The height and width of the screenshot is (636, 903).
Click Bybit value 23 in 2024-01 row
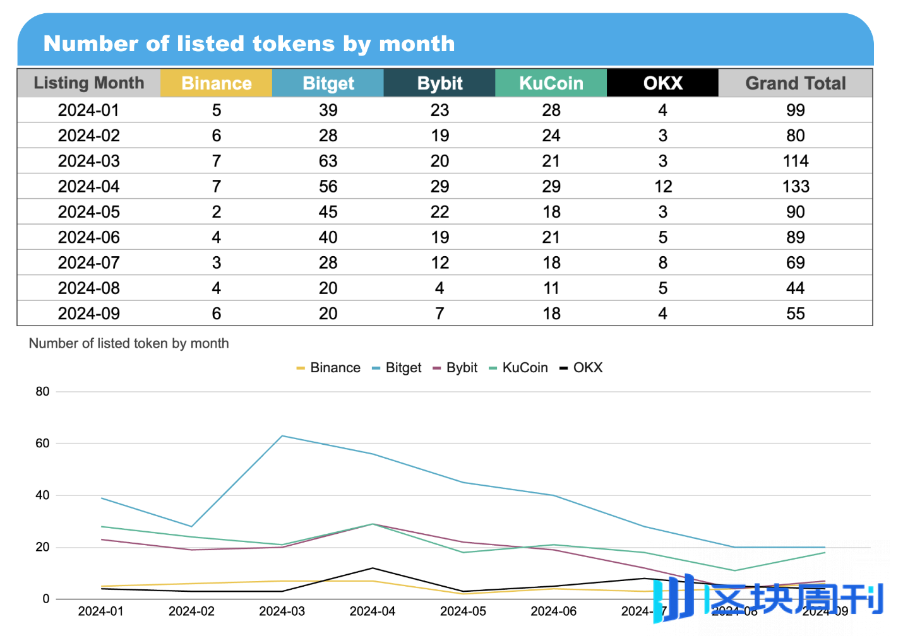[x=440, y=110]
